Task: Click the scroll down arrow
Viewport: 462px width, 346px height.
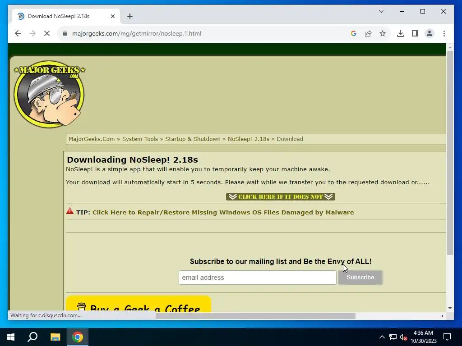Action: pos(450,308)
